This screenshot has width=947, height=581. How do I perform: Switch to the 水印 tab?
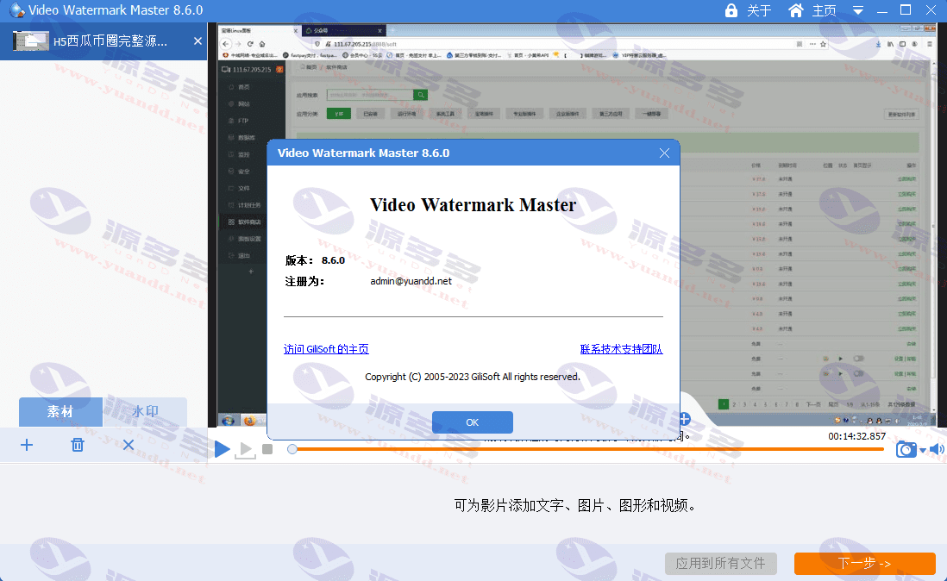(x=145, y=411)
